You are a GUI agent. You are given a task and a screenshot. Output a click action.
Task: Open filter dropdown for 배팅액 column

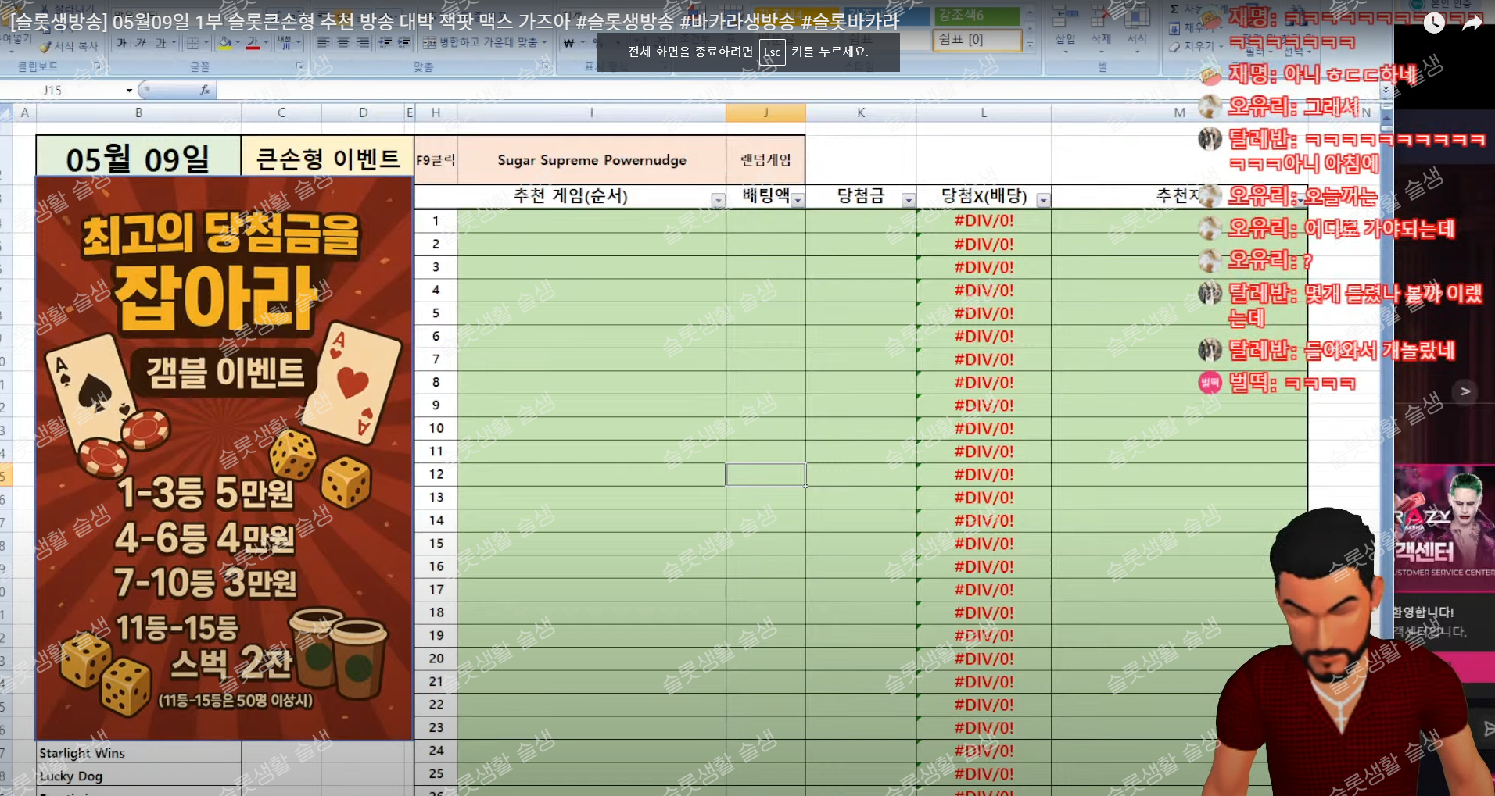(x=798, y=201)
